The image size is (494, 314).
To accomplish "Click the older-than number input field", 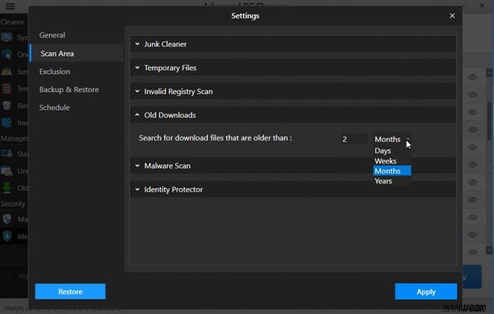I will coord(353,139).
